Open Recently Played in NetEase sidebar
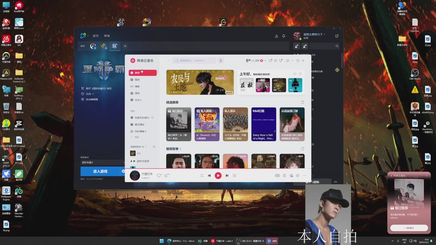436x245 pixels. click(143, 125)
